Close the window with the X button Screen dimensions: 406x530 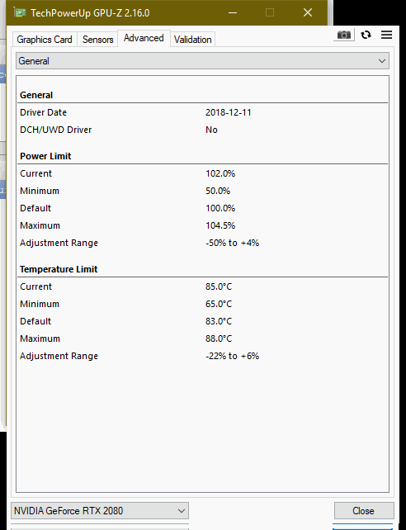pyautogui.click(x=308, y=13)
